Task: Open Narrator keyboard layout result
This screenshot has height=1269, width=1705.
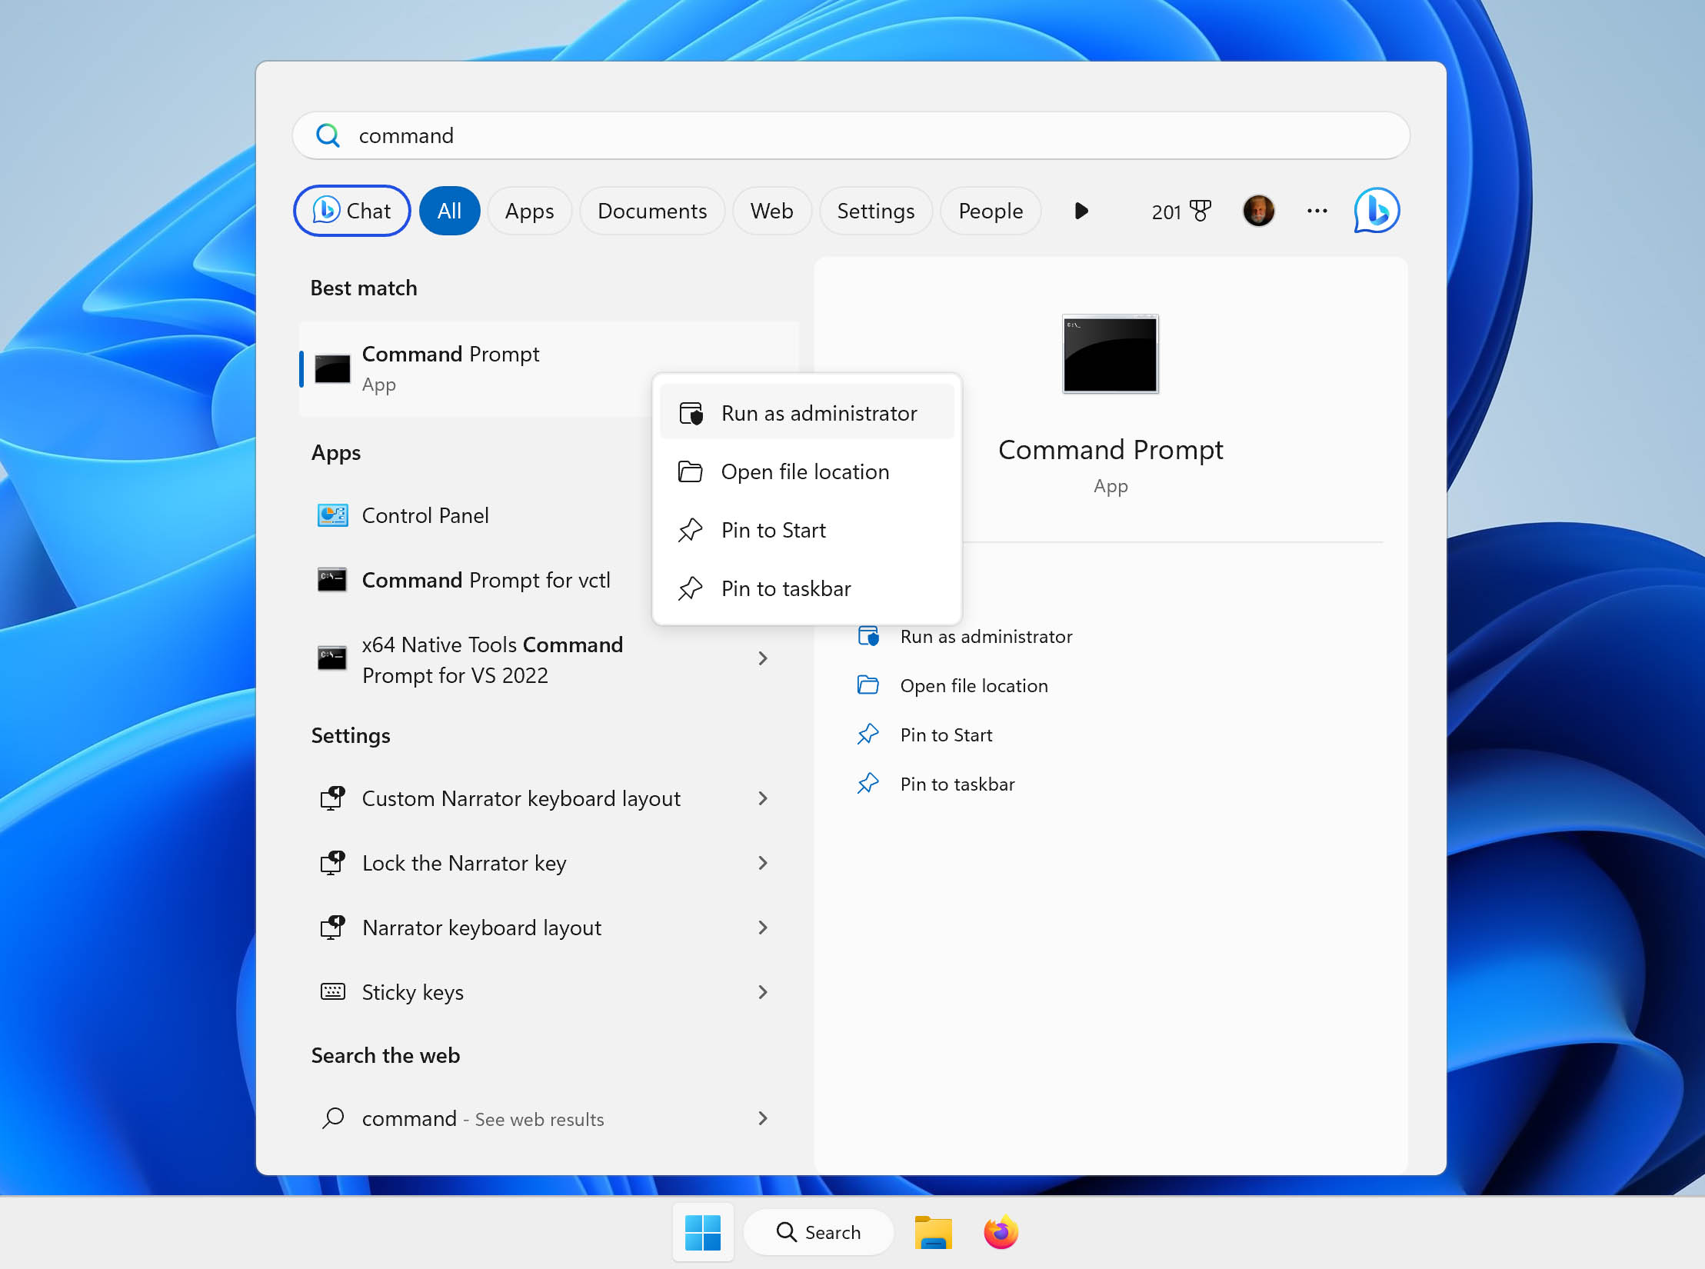Action: click(x=549, y=928)
